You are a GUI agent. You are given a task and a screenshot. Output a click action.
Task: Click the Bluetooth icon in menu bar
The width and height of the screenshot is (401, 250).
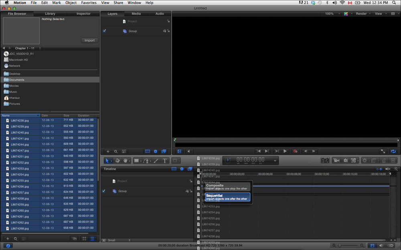(327, 3)
